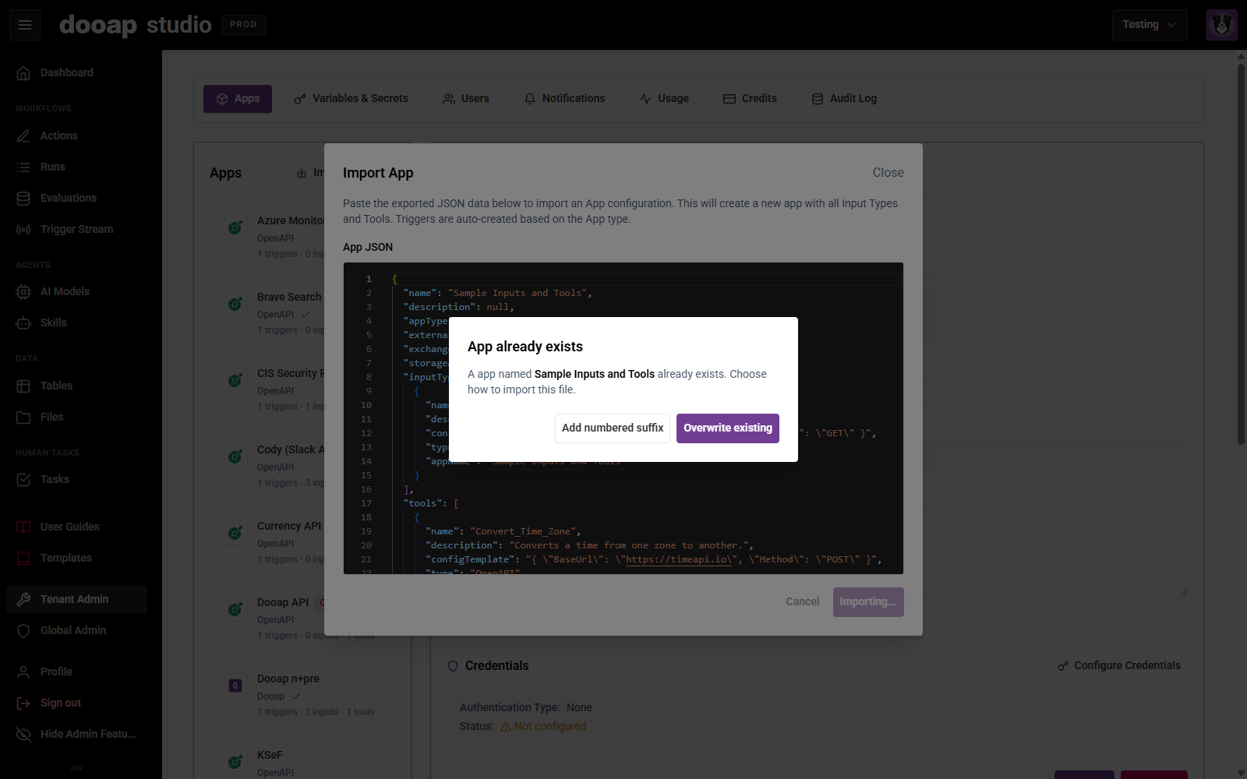Click the Dashboard home icon

[23, 73]
